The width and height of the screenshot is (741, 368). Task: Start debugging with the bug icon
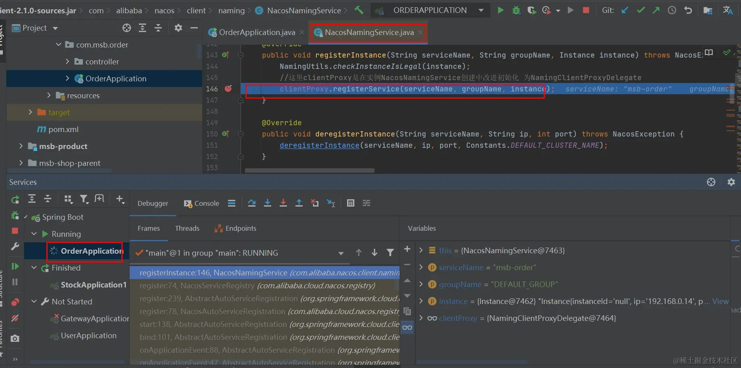[516, 10]
